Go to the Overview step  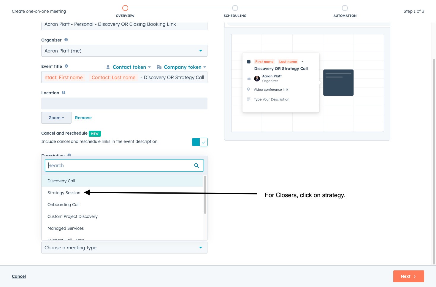[x=125, y=8]
